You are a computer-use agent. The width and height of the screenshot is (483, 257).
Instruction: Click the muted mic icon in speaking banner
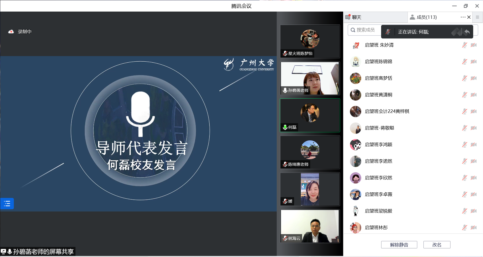click(x=388, y=32)
